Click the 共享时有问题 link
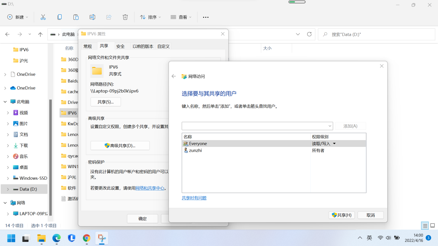The height and width of the screenshot is (246, 438). (x=194, y=198)
